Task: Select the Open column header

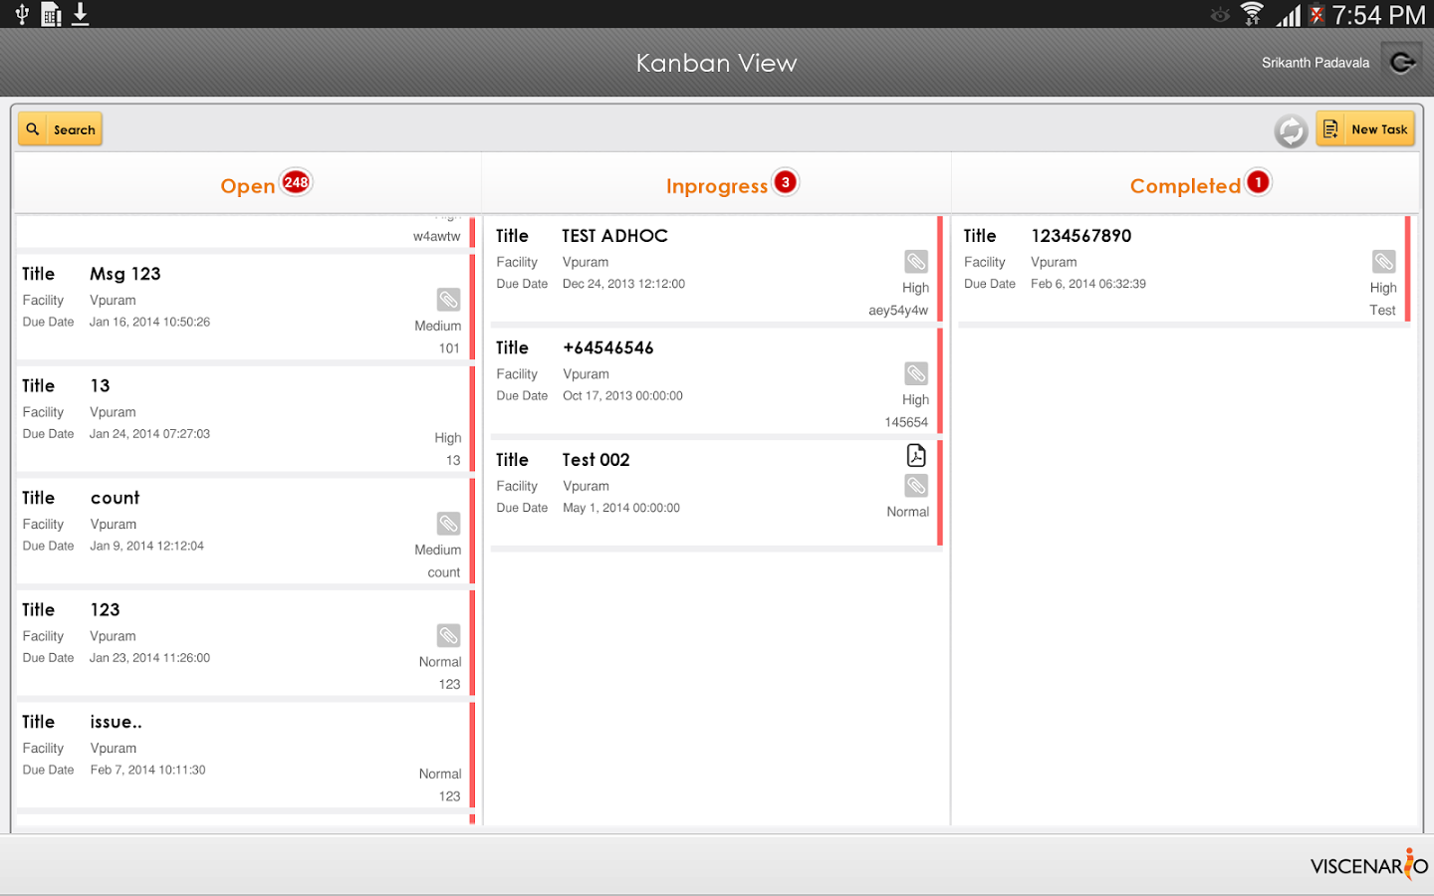Action: click(248, 186)
